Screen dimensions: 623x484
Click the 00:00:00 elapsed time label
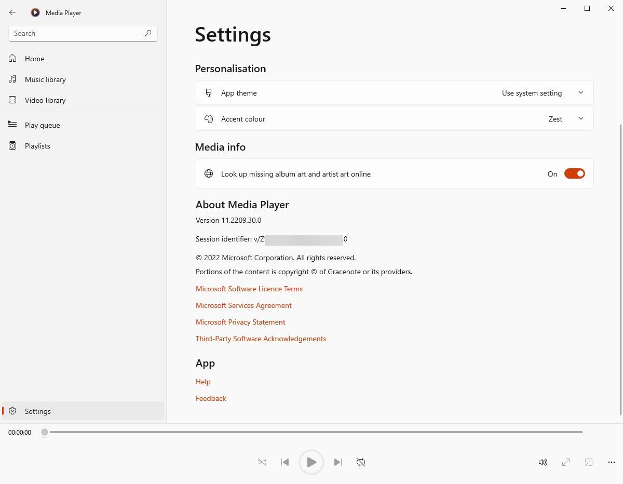coord(20,432)
